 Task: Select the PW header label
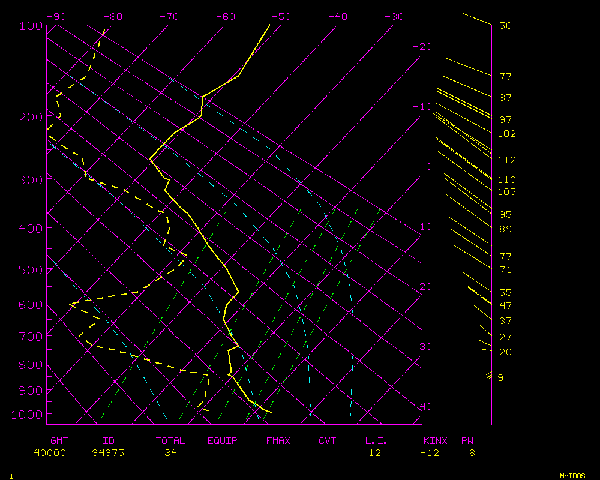tap(467, 441)
